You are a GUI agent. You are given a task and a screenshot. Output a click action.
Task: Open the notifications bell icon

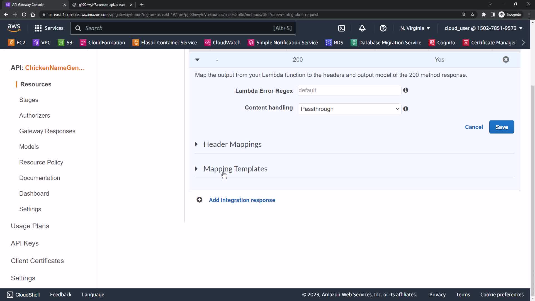362,28
